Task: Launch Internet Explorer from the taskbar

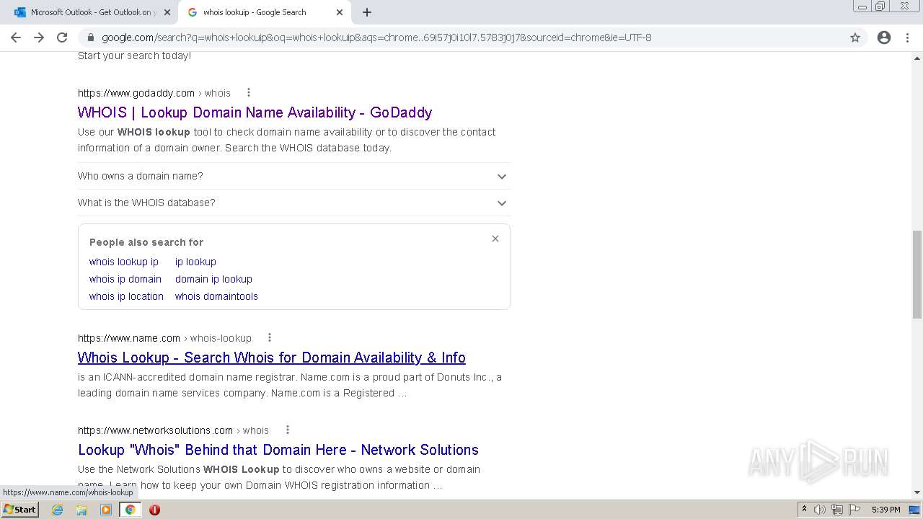Action: pyautogui.click(x=57, y=510)
